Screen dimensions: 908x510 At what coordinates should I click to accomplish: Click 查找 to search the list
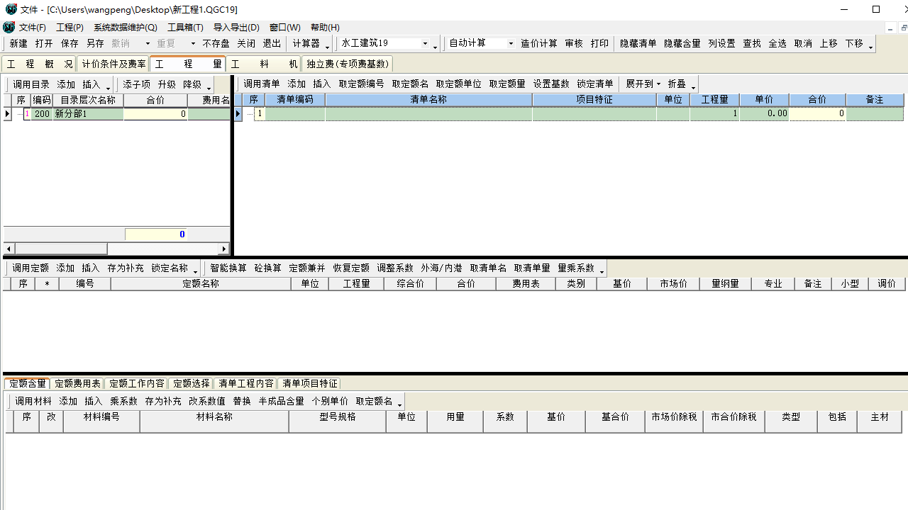[752, 44]
